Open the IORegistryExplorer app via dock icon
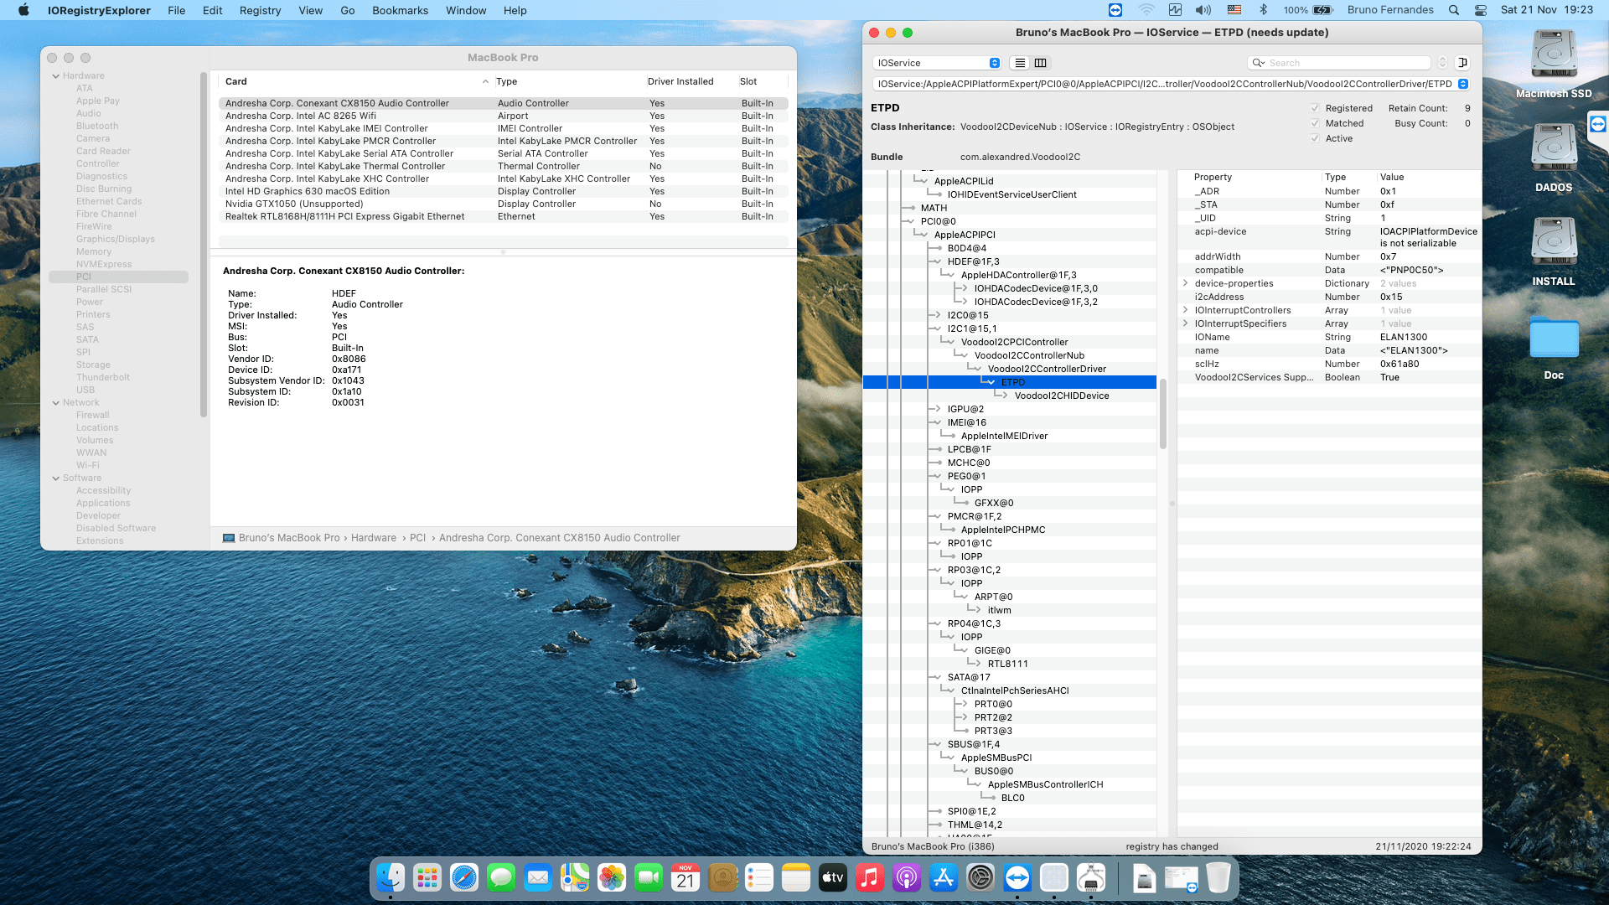 pyautogui.click(x=1089, y=878)
